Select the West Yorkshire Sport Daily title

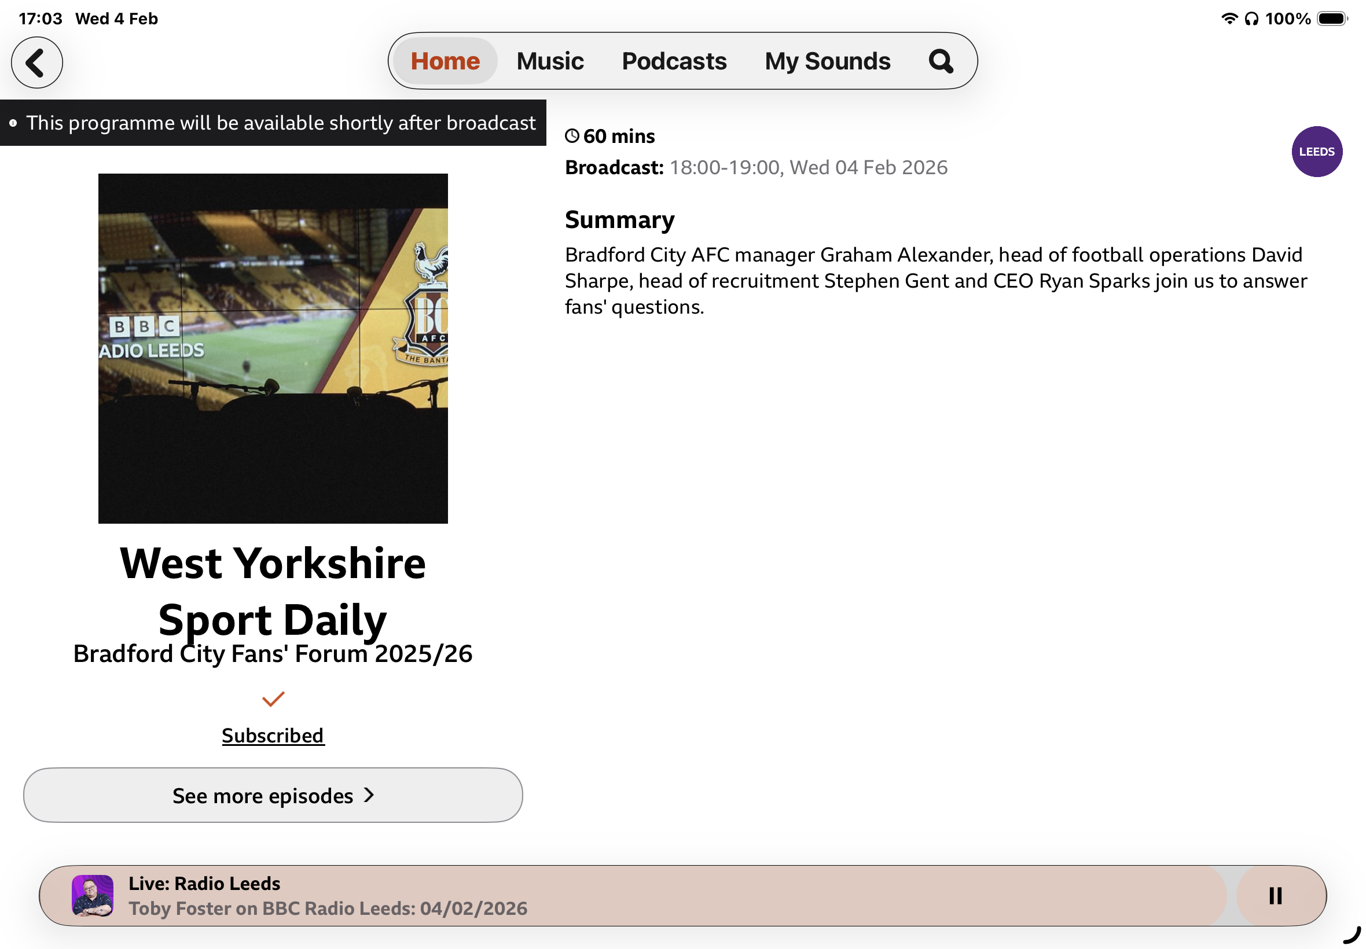273,591
